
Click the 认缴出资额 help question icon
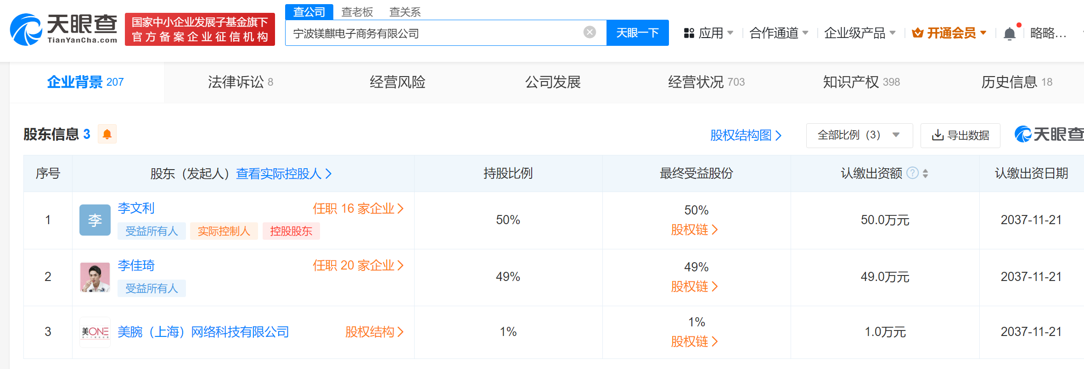click(913, 173)
